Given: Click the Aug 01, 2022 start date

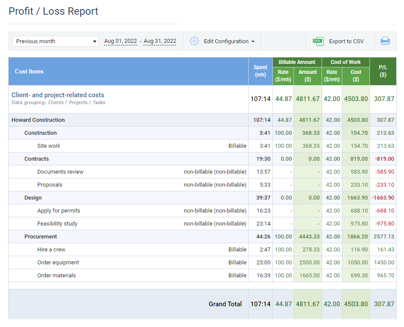Looking at the screenshot, I should tap(120, 41).
